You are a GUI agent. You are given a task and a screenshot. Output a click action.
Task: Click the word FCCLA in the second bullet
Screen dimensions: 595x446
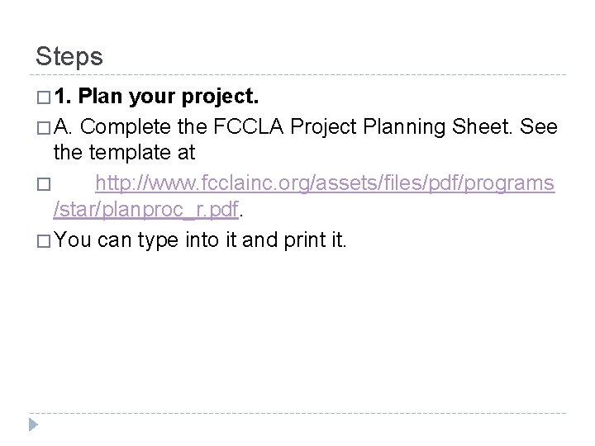(x=248, y=126)
